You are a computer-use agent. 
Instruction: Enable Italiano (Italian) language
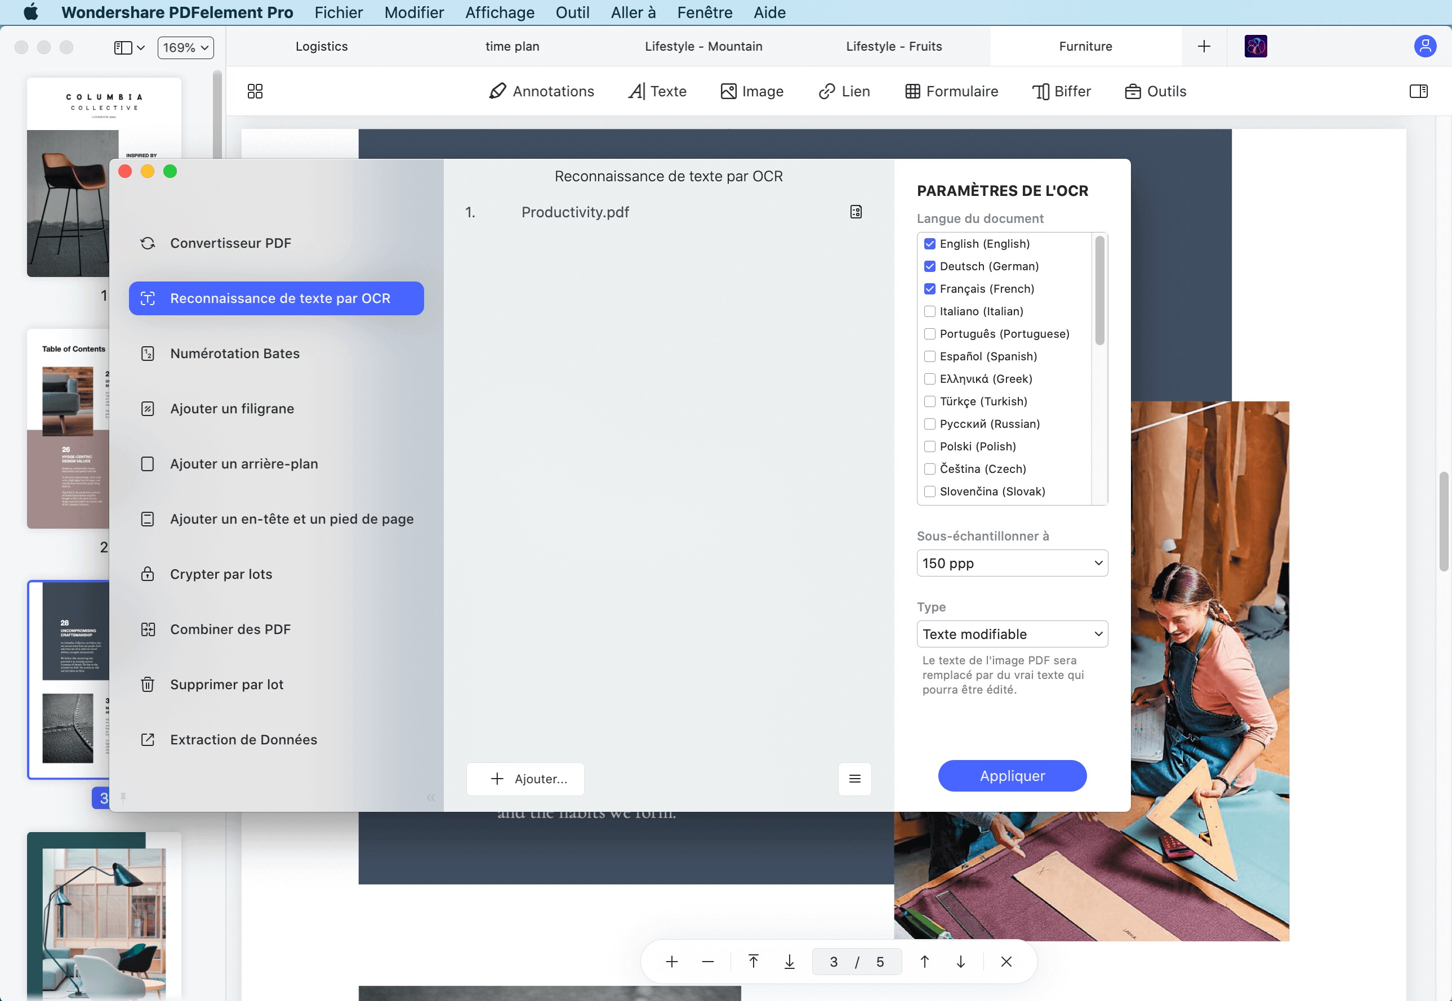[x=930, y=311]
